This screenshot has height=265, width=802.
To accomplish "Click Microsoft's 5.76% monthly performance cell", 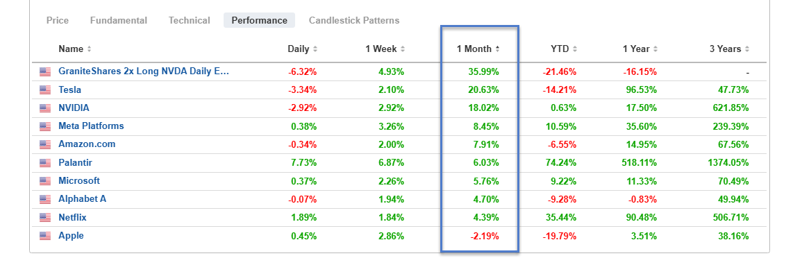I will 487,181.
